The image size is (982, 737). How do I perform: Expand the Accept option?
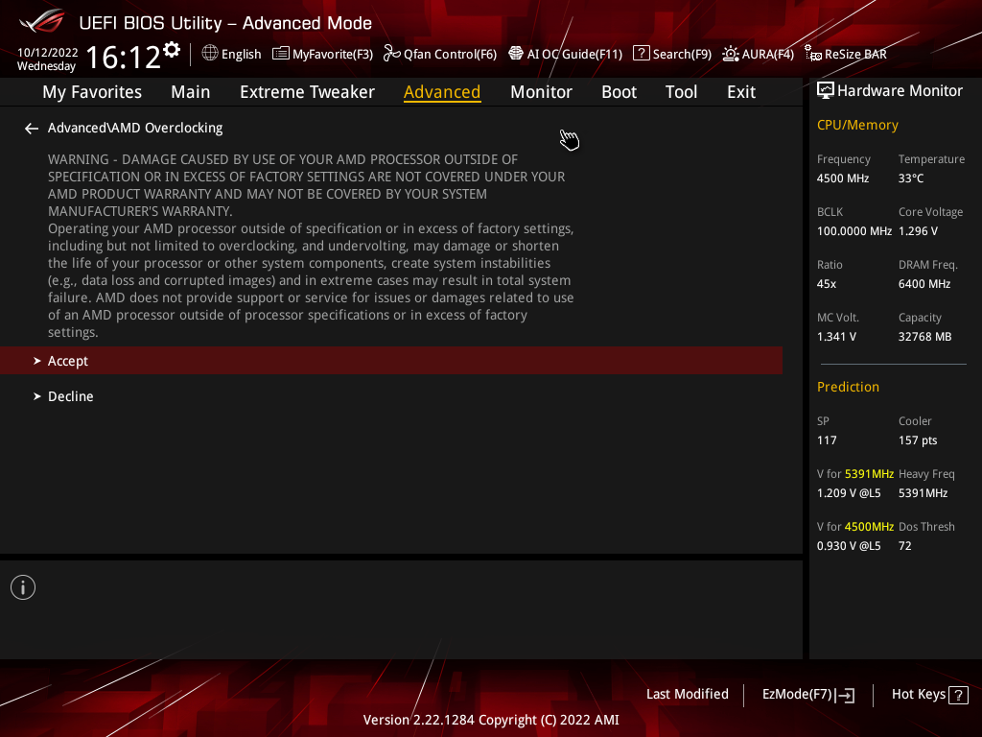[x=391, y=361]
